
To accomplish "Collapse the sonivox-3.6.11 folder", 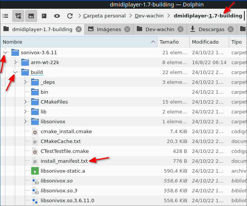I will pyautogui.click(x=5, y=52).
